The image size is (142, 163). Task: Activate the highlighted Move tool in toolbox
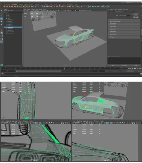pos(2,19)
